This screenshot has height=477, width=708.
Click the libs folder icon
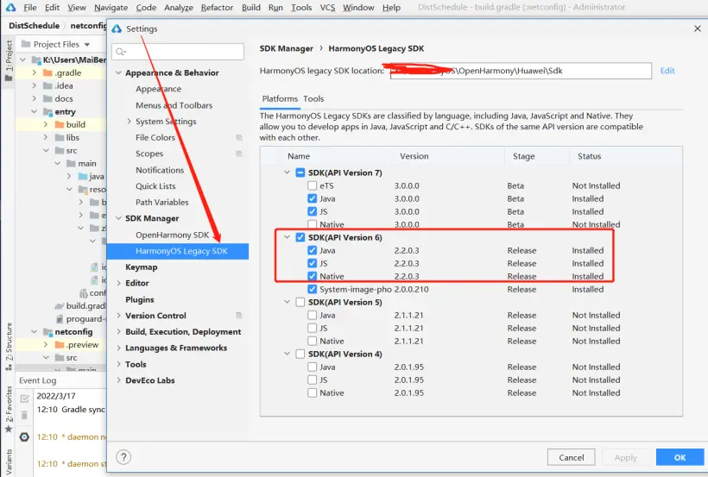[60, 137]
